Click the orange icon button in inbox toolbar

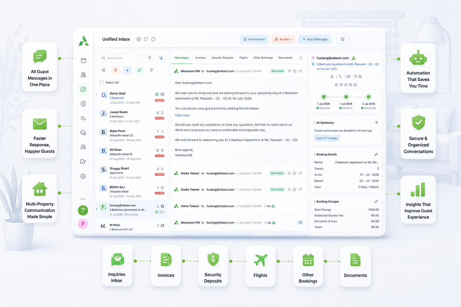115,70
